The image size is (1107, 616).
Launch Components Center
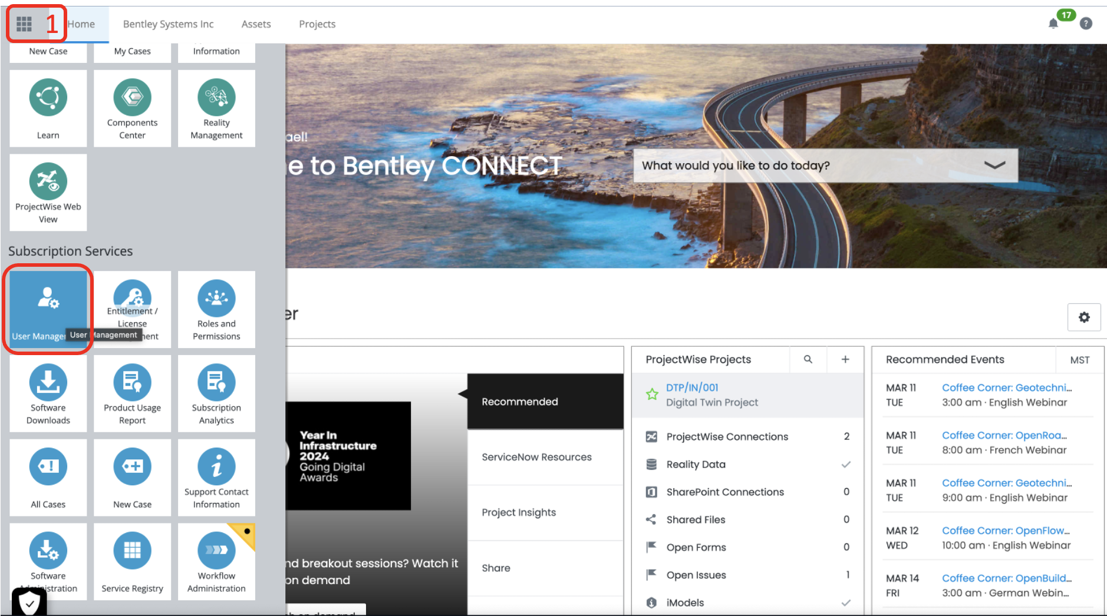click(x=132, y=108)
